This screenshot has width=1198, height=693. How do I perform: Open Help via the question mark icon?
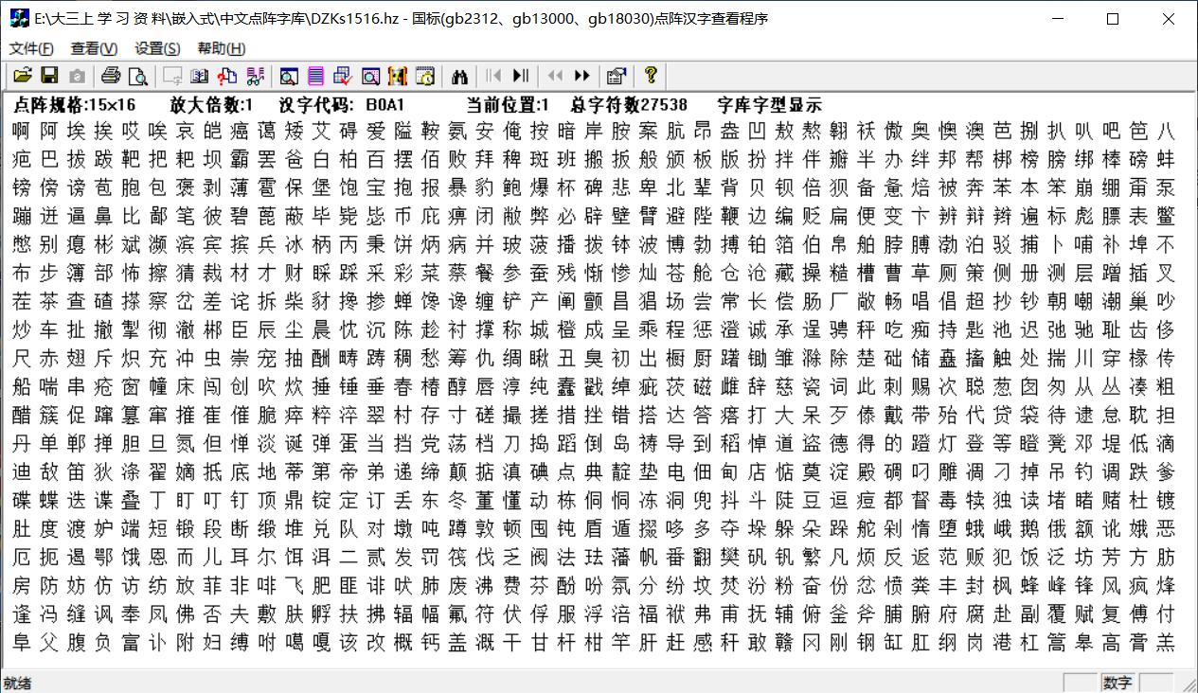652,76
